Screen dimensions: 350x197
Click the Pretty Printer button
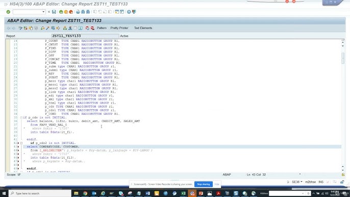[x=119, y=28]
